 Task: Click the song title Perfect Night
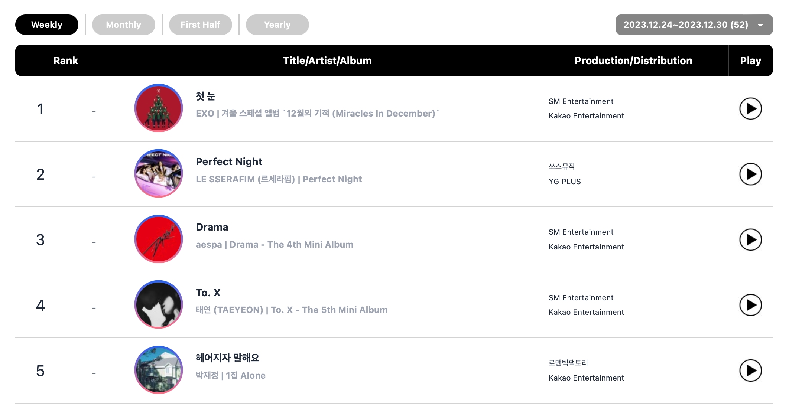click(229, 162)
